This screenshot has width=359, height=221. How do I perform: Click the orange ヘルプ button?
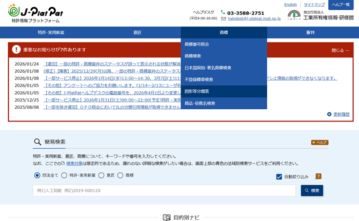320,143
